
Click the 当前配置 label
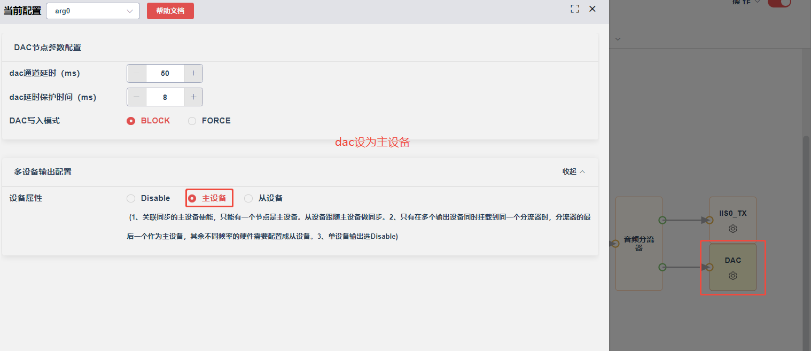coord(22,11)
